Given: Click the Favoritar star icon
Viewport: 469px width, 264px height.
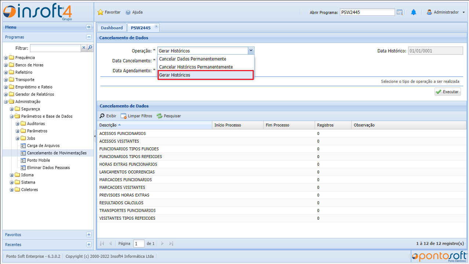Looking at the screenshot, I should point(100,12).
